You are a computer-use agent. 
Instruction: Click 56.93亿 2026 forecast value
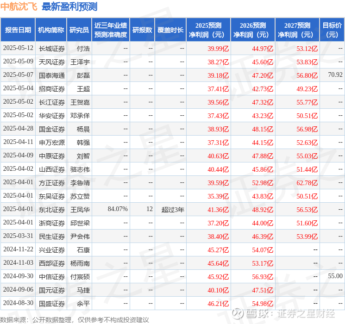[263, 277]
